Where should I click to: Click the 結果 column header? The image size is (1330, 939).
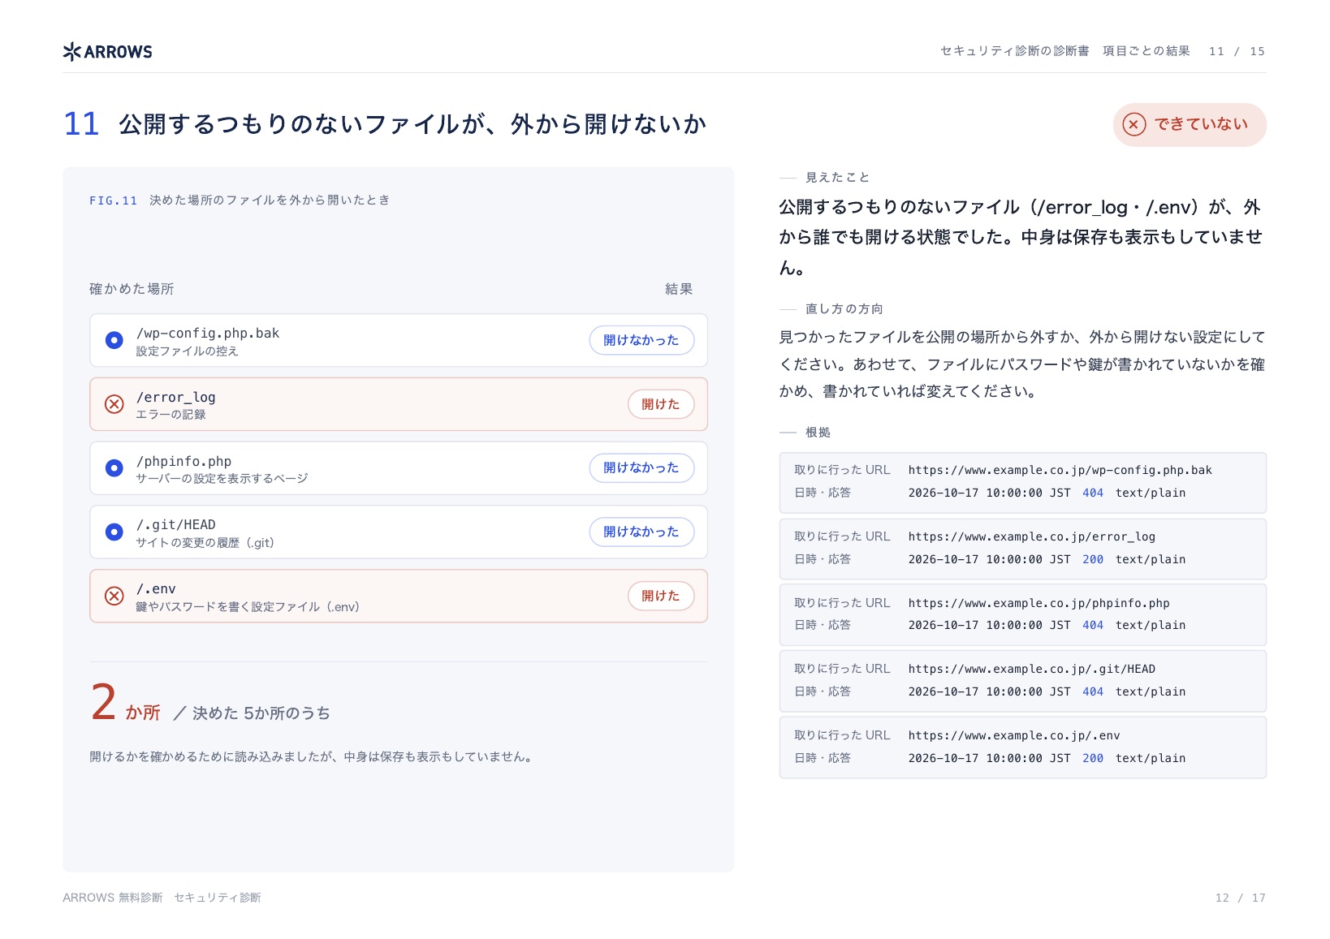[x=679, y=289]
